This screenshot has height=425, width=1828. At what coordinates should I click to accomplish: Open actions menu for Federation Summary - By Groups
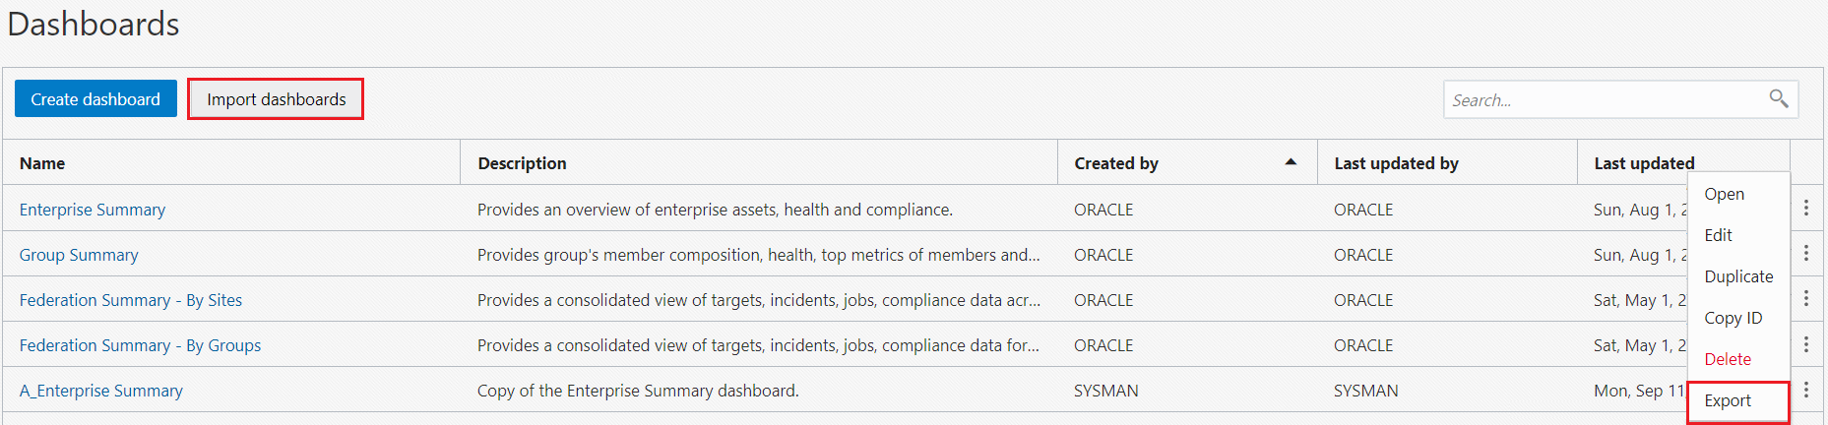pyautogui.click(x=1805, y=343)
